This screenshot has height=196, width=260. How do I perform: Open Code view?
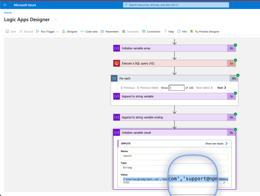[x=89, y=31]
